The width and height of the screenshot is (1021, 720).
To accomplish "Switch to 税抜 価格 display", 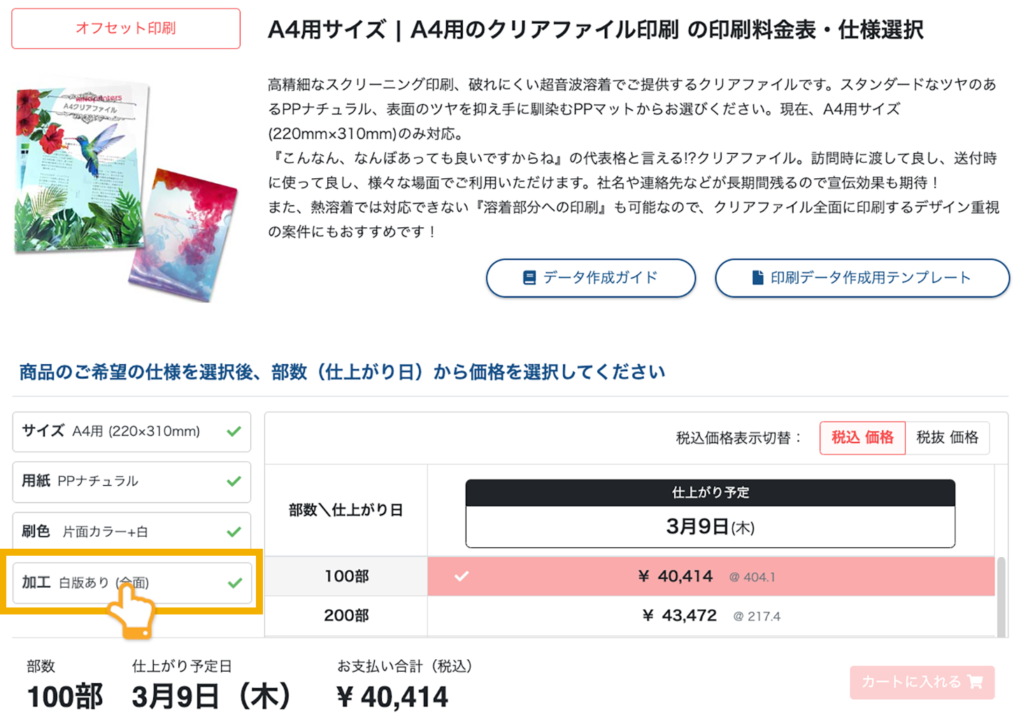I will click(x=947, y=438).
